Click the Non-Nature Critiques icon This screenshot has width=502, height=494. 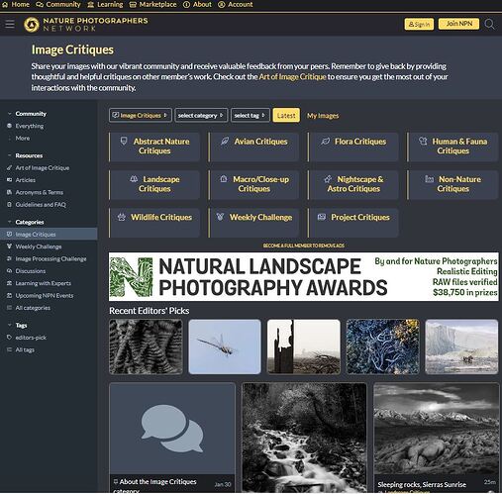[x=429, y=179]
